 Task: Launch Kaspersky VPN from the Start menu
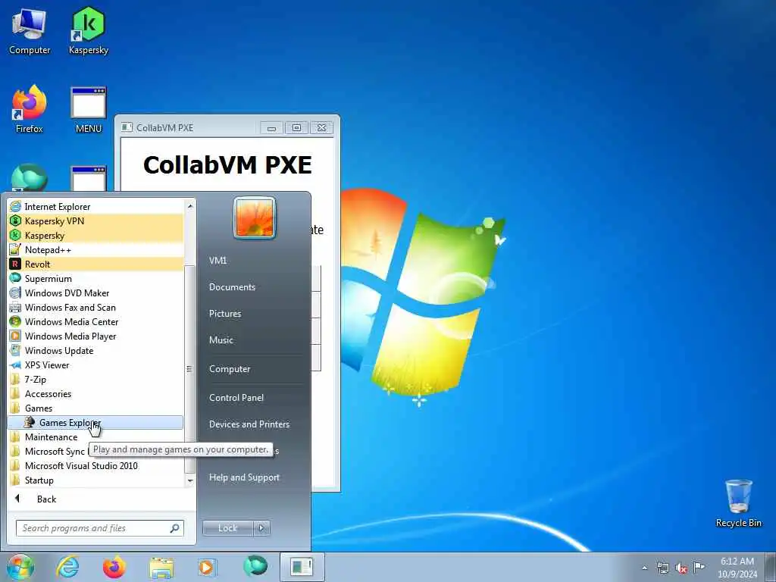pyautogui.click(x=95, y=221)
